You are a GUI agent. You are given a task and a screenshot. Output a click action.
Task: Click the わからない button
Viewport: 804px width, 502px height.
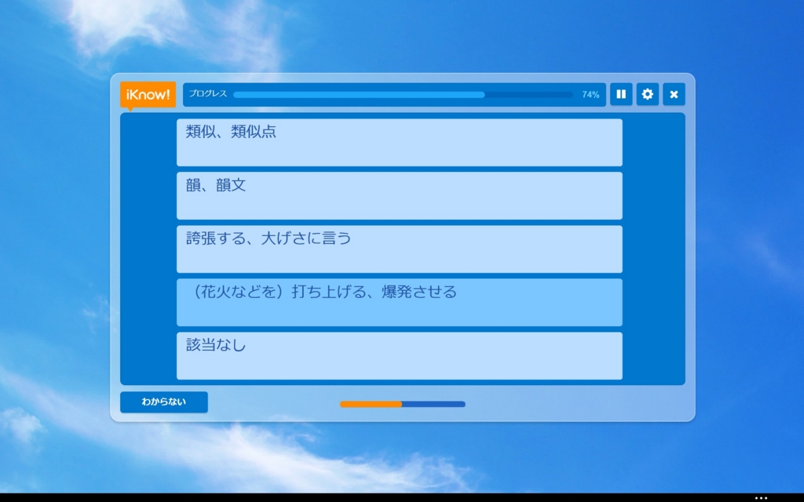164,402
